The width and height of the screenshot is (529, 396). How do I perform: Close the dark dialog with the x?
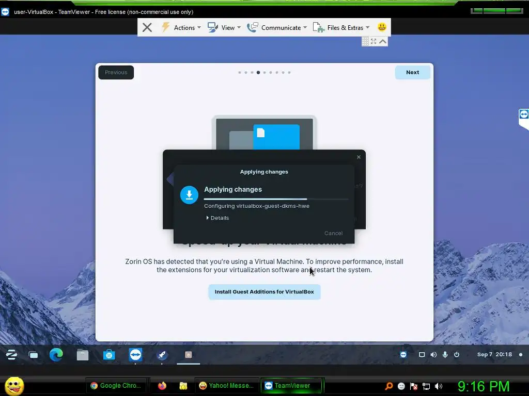[359, 157]
